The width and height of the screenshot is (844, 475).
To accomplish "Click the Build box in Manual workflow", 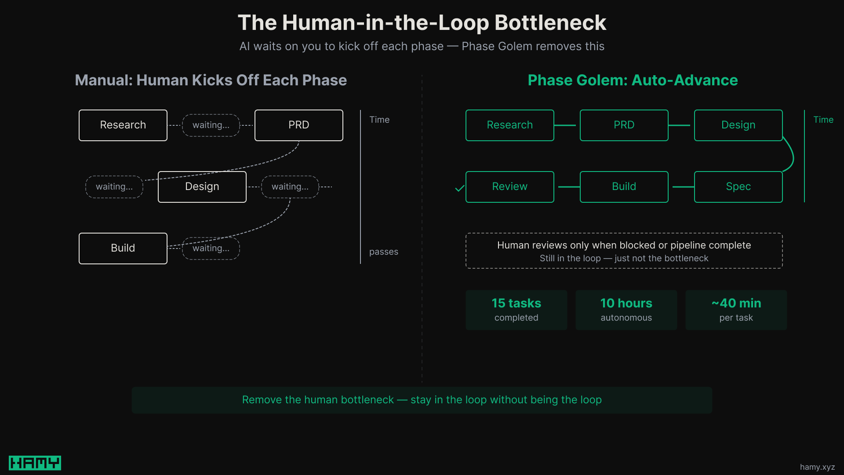I will pyautogui.click(x=123, y=248).
